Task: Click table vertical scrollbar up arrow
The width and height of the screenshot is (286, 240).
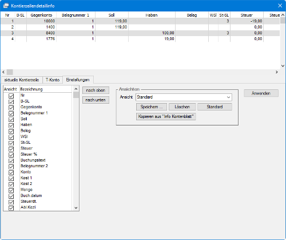Action: pos(283,15)
